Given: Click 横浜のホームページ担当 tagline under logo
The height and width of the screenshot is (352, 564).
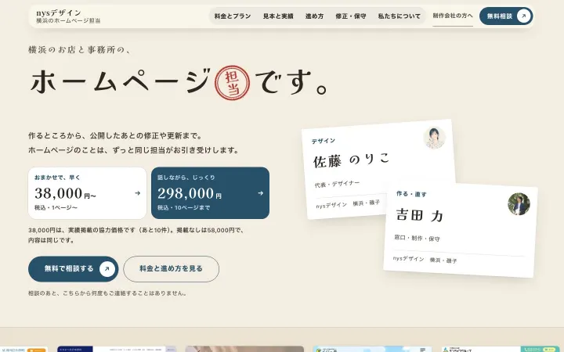Looking at the screenshot, I should (x=68, y=21).
